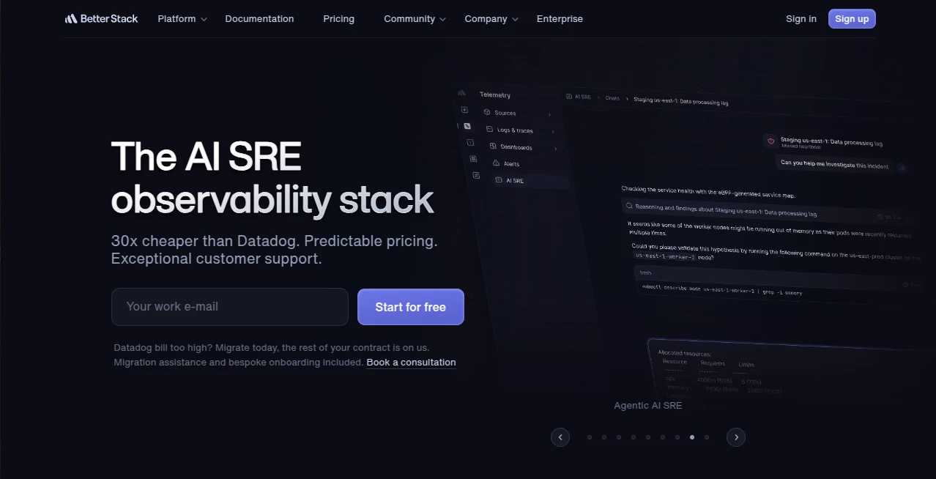Click the Better Stack logo
Screen dimensions: 936x479
tap(101, 18)
